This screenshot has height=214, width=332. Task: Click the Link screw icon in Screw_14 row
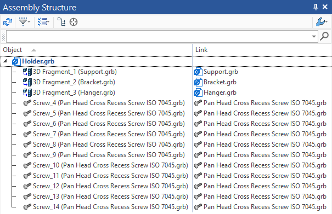[x=198, y=207]
